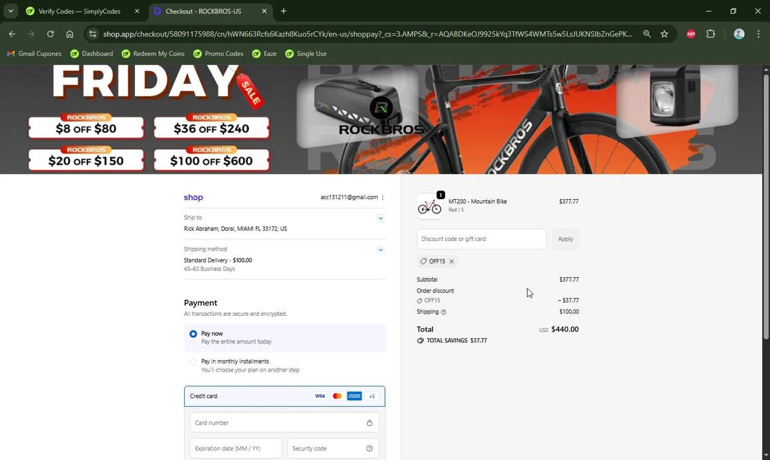Open the Dashboard bookmark
Viewport: 770px width, 460px height.
point(91,53)
